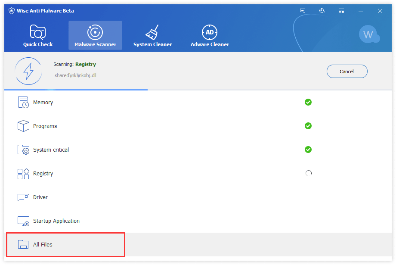Click Memory completed green checkmark
This screenshot has height=265, width=396.
(x=308, y=102)
